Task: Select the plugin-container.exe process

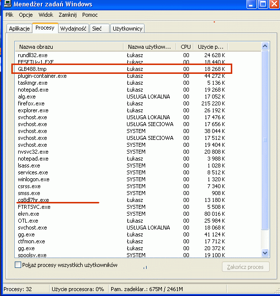Action: coord(121,76)
